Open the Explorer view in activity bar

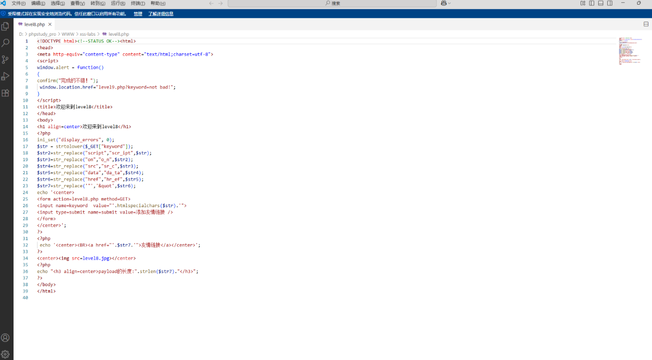[x=5, y=26]
